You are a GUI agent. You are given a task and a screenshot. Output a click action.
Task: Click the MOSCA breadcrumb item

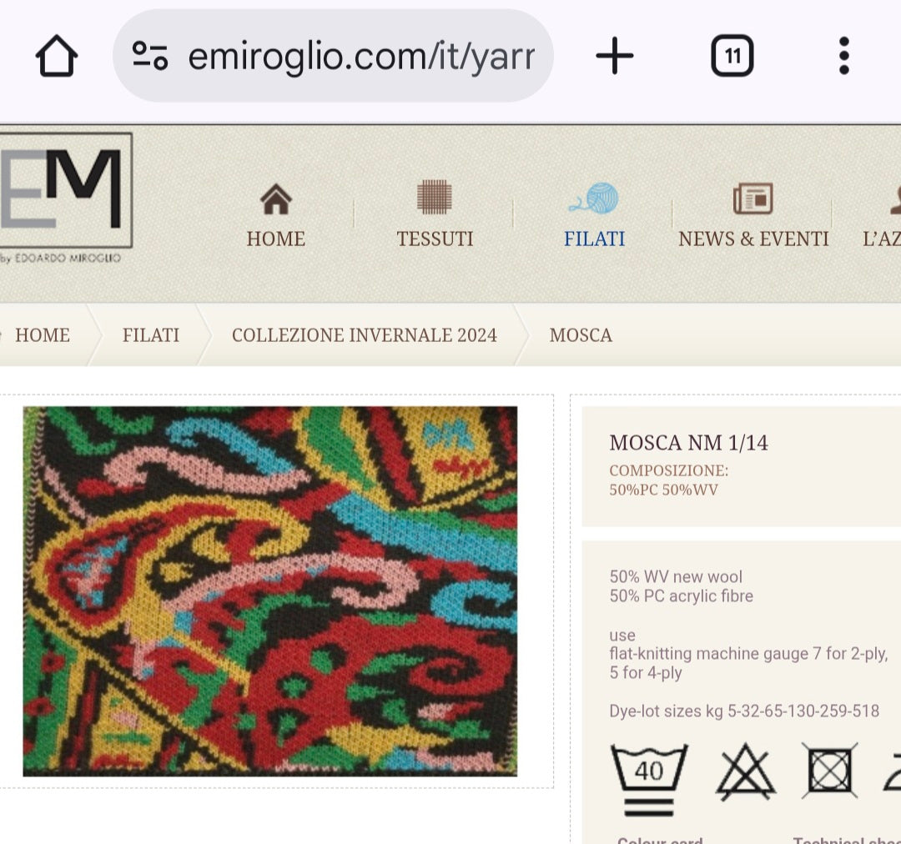[581, 335]
